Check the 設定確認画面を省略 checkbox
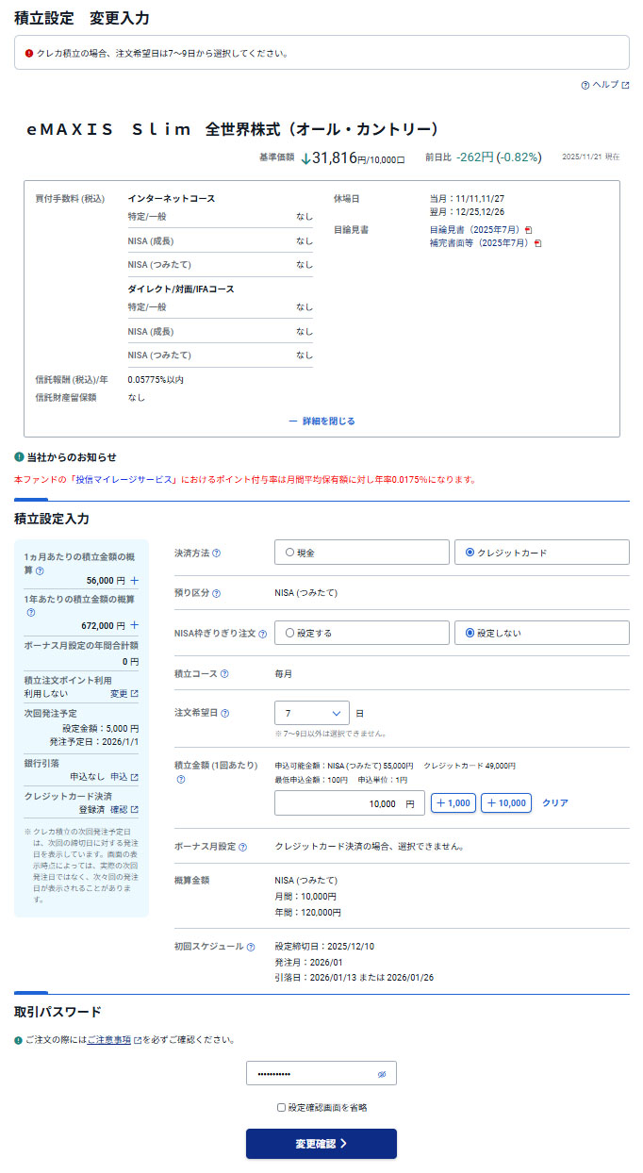 [281, 1107]
